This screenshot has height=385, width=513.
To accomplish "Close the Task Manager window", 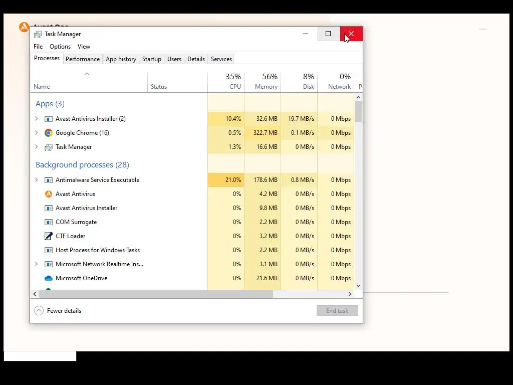I will click(351, 34).
